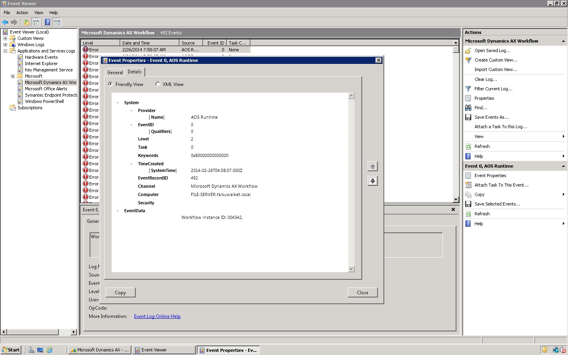Click the Refresh icon under Dynamics AX Workflow section
Screen dimensions: 568x355
(468, 146)
